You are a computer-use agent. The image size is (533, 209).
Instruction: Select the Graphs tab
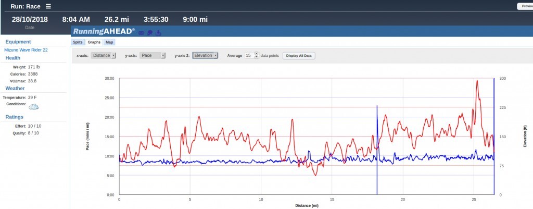[94, 42]
